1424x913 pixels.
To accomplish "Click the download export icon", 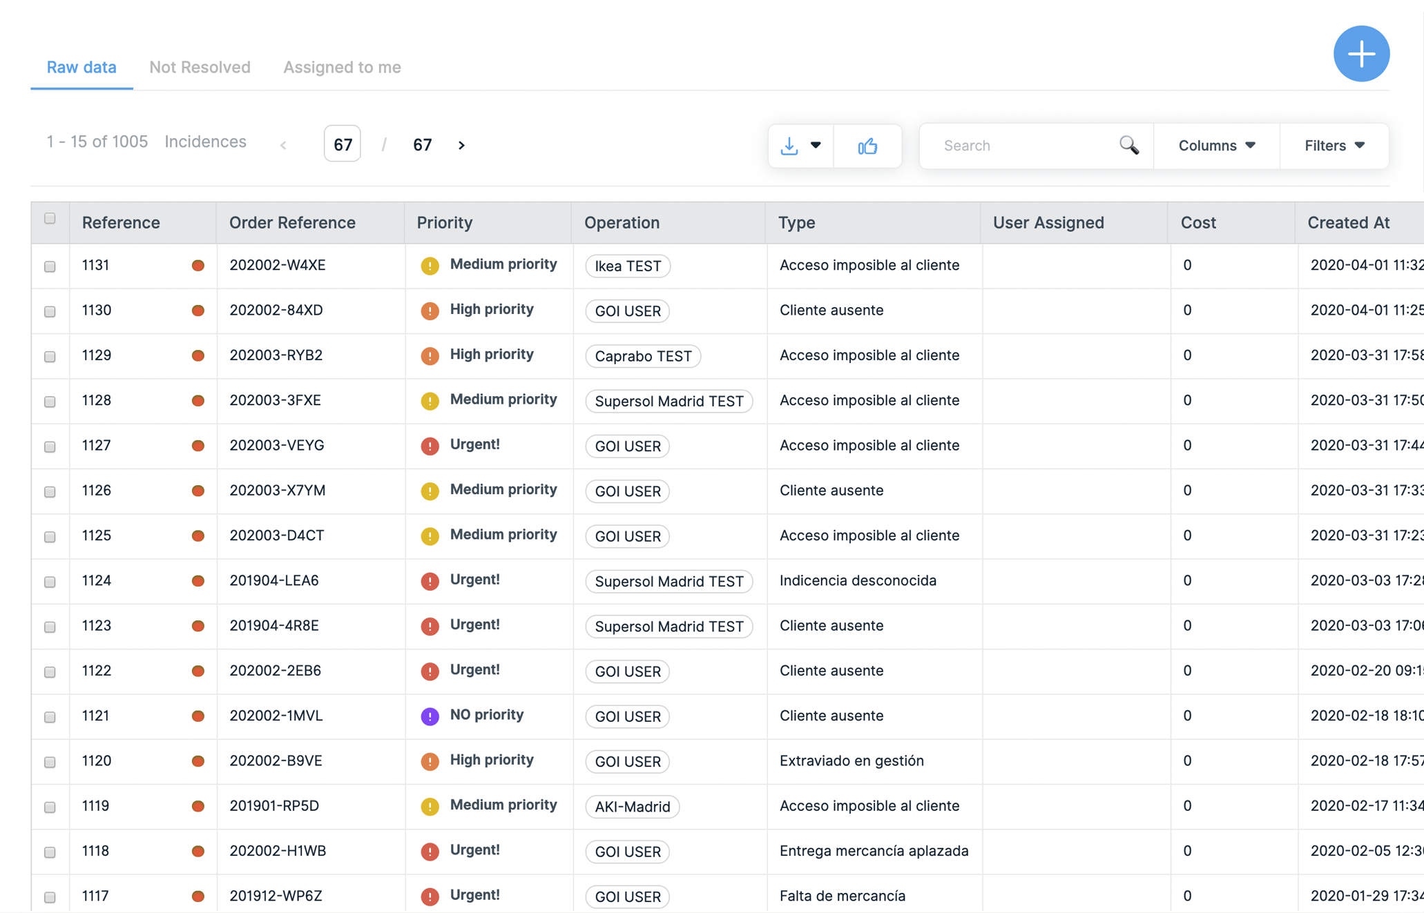I will [789, 146].
